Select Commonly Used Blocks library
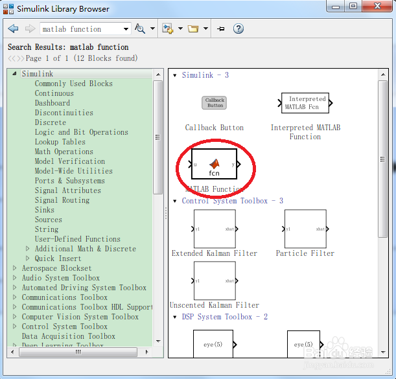Image resolution: width=396 pixels, height=379 pixels. tap(73, 84)
